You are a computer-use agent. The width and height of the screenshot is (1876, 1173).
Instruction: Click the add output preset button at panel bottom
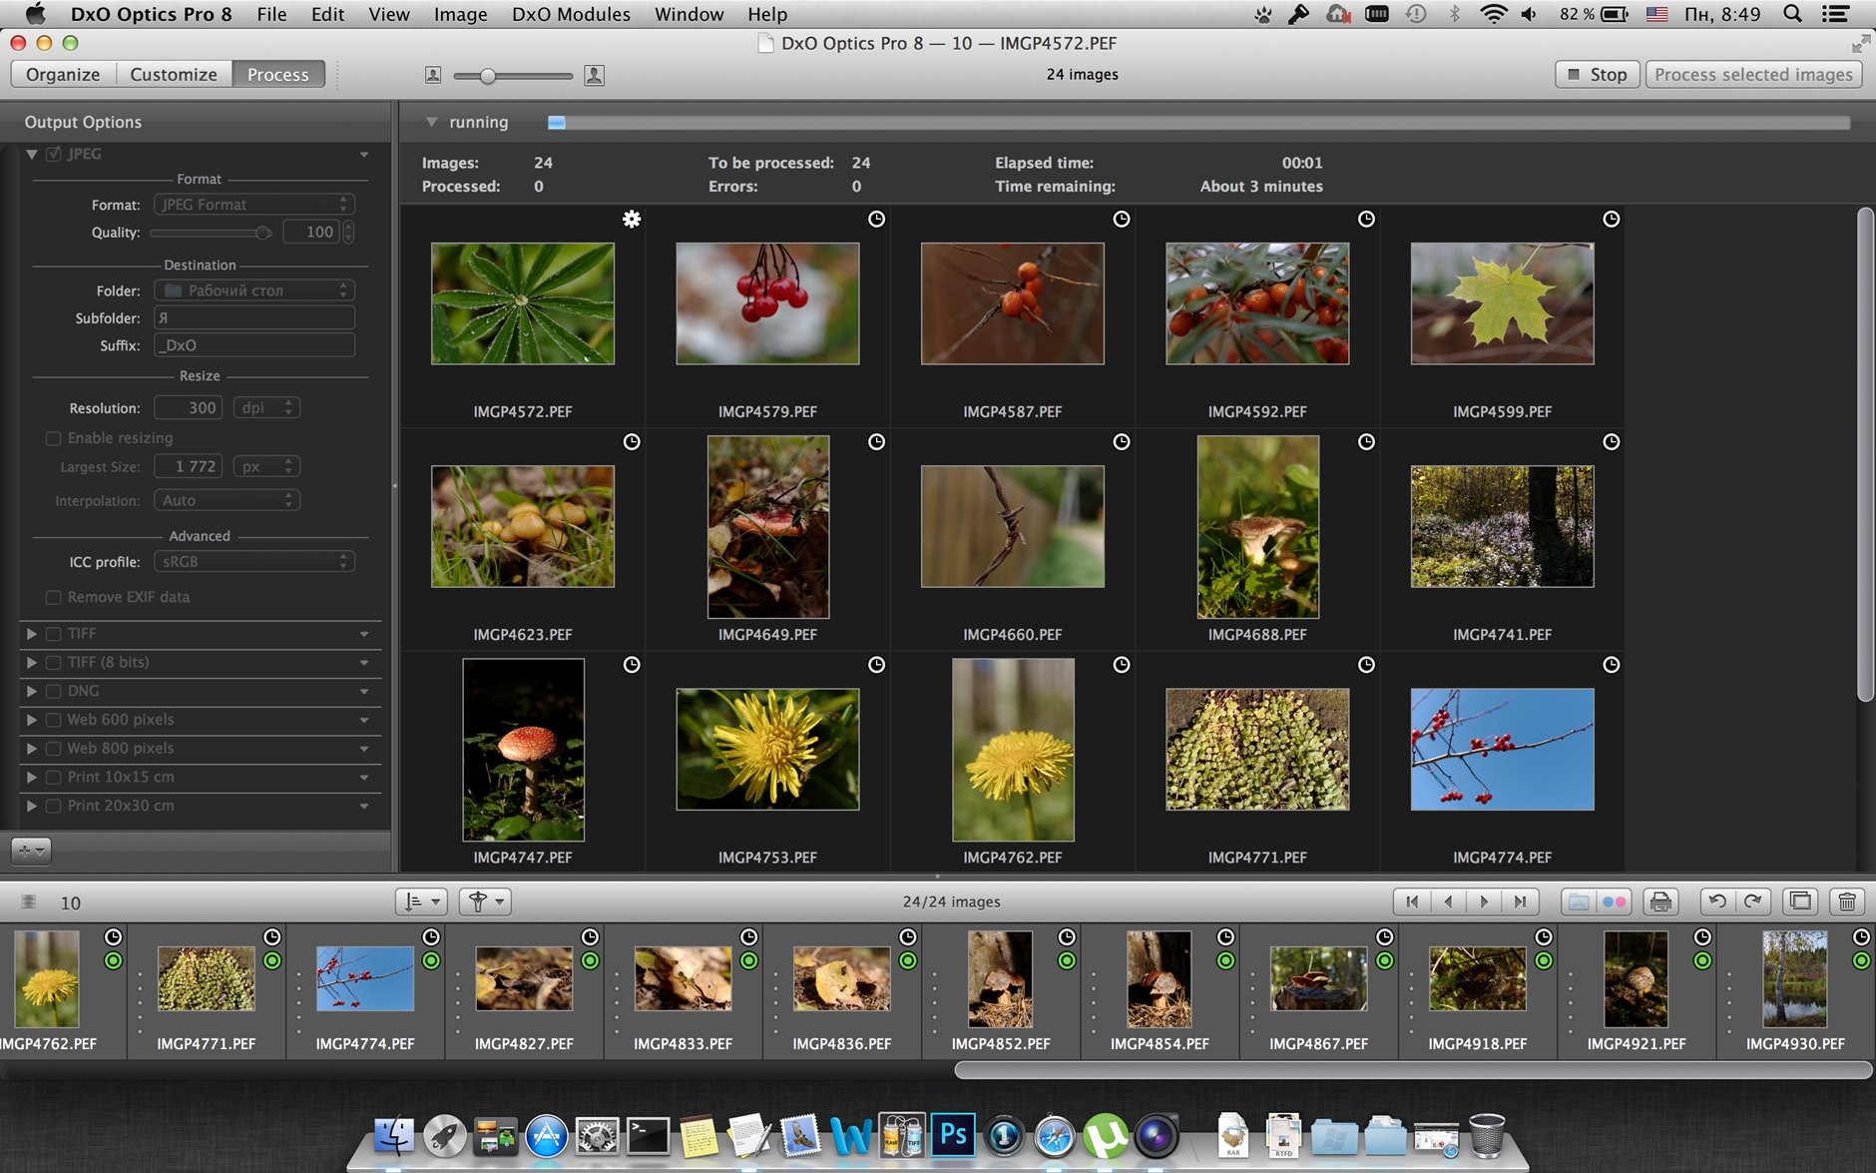point(31,851)
